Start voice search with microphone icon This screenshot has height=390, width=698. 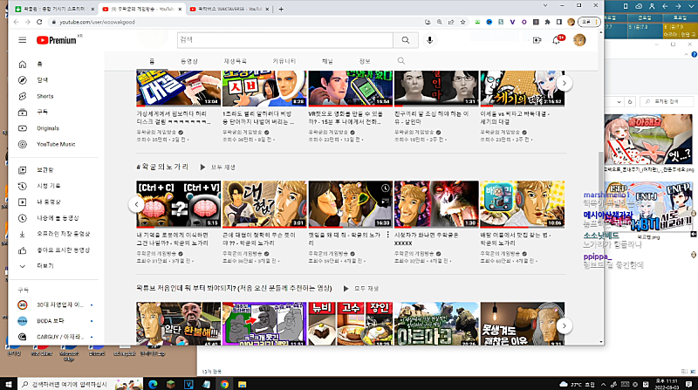(430, 40)
